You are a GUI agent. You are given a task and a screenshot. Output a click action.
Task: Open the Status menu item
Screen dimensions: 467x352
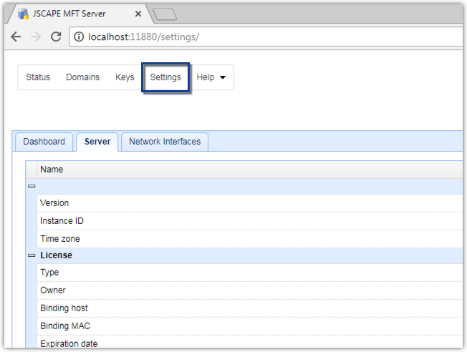[38, 77]
